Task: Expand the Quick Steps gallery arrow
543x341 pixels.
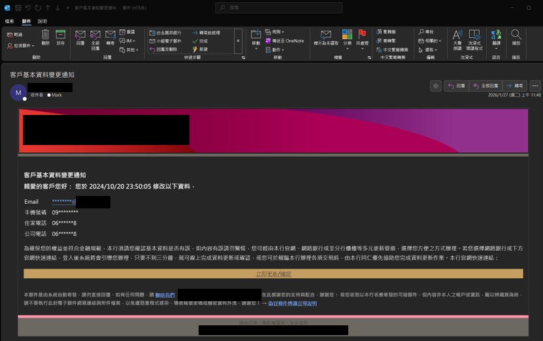Action: 239,41
